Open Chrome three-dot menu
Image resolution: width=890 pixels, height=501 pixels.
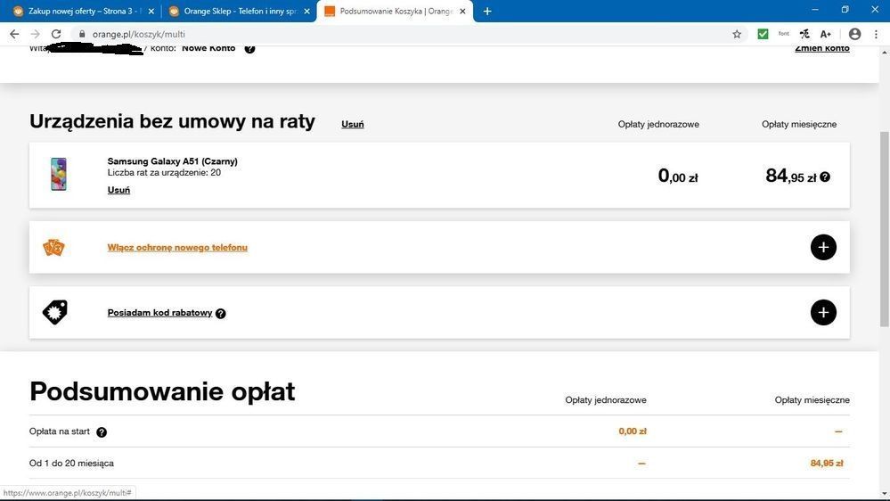coord(877,34)
